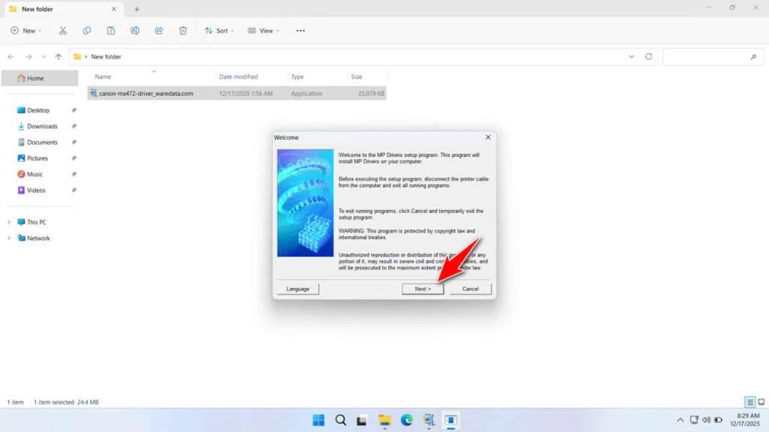Viewport: 769px width, 432px height.
Task: Click the volume icon in the system tray
Action: click(x=705, y=420)
